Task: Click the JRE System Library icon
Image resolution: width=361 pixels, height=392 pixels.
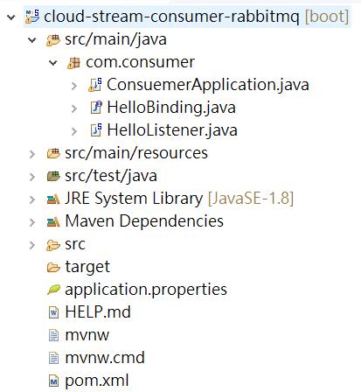Action: tap(53, 199)
